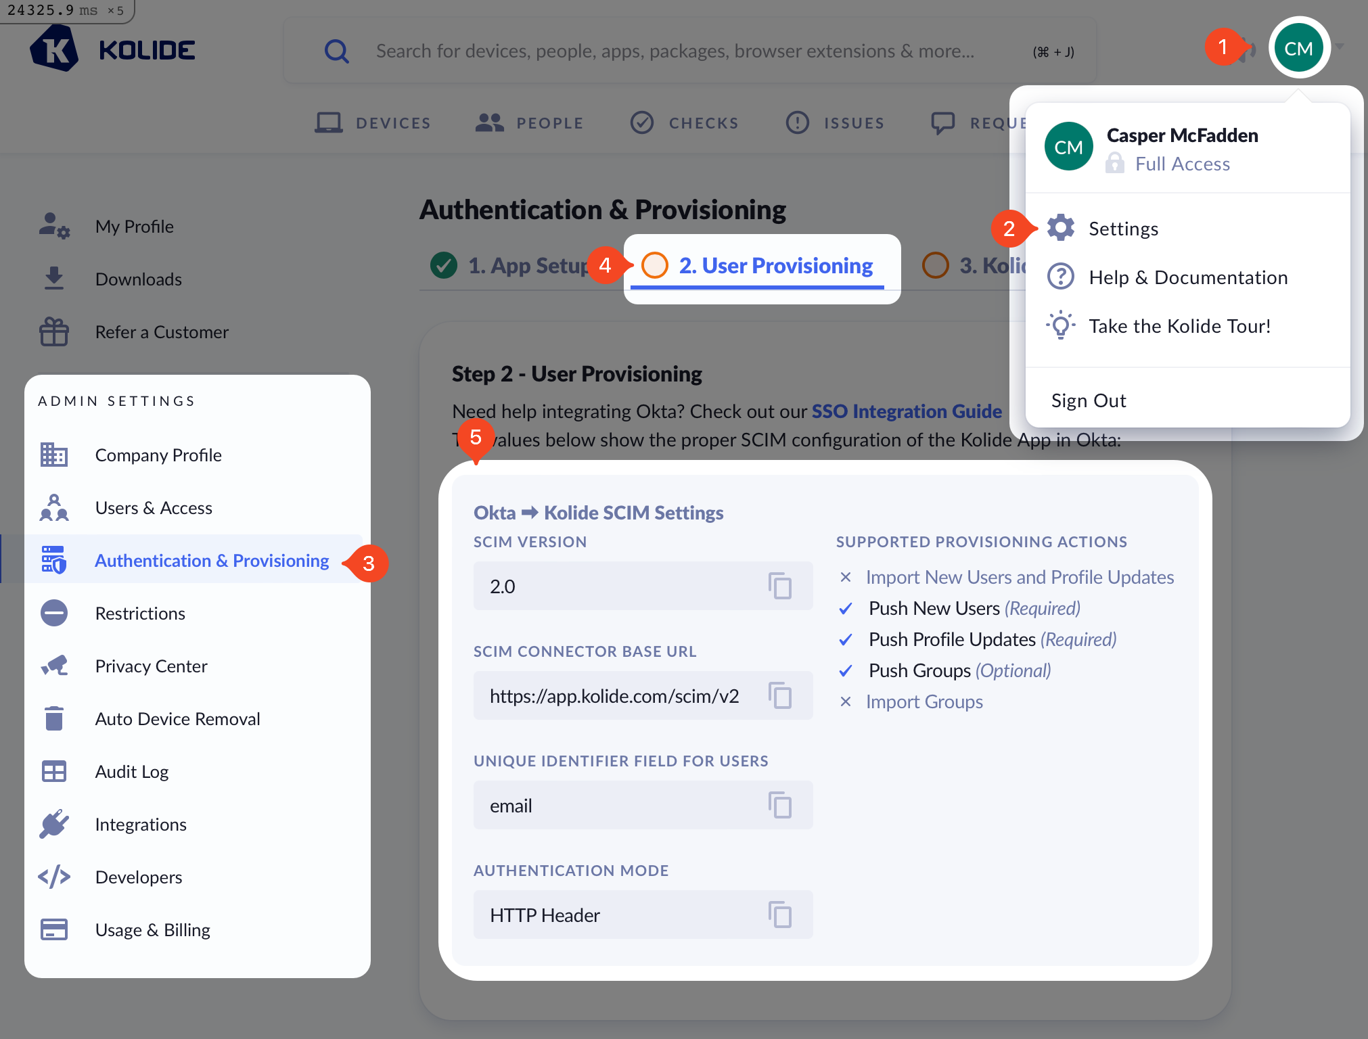Click the lightbulb tour icon
Image resolution: width=1368 pixels, height=1039 pixels.
pyautogui.click(x=1060, y=325)
